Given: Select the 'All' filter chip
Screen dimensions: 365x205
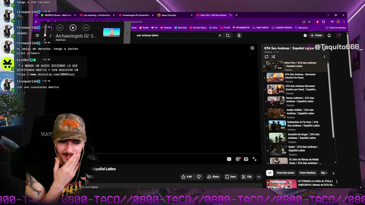Looking at the screenshot, I should click(269, 173).
